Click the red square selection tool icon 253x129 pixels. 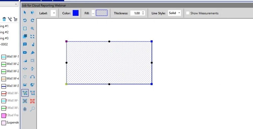(32, 101)
